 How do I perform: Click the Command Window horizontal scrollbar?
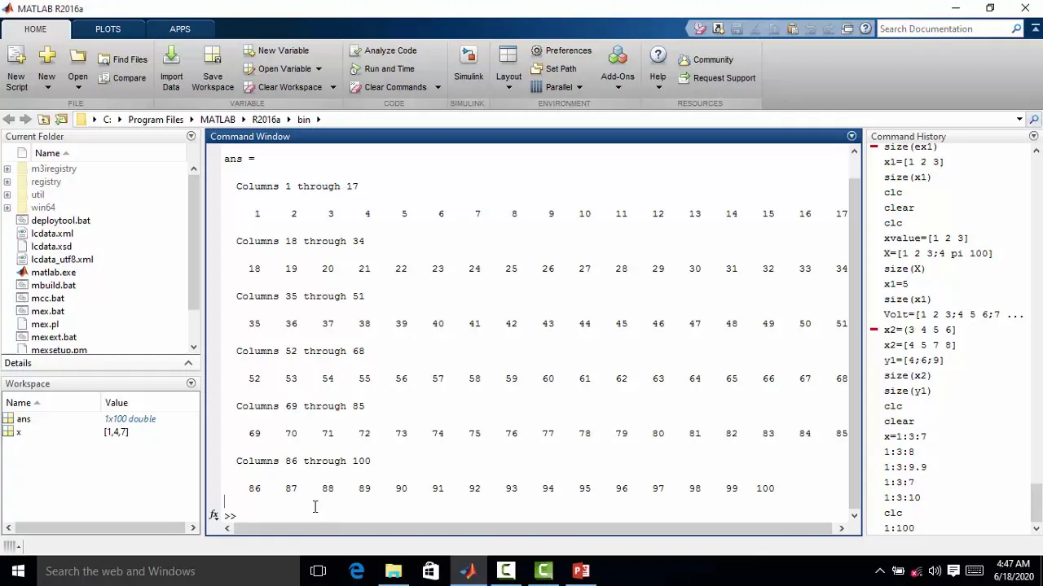click(534, 528)
